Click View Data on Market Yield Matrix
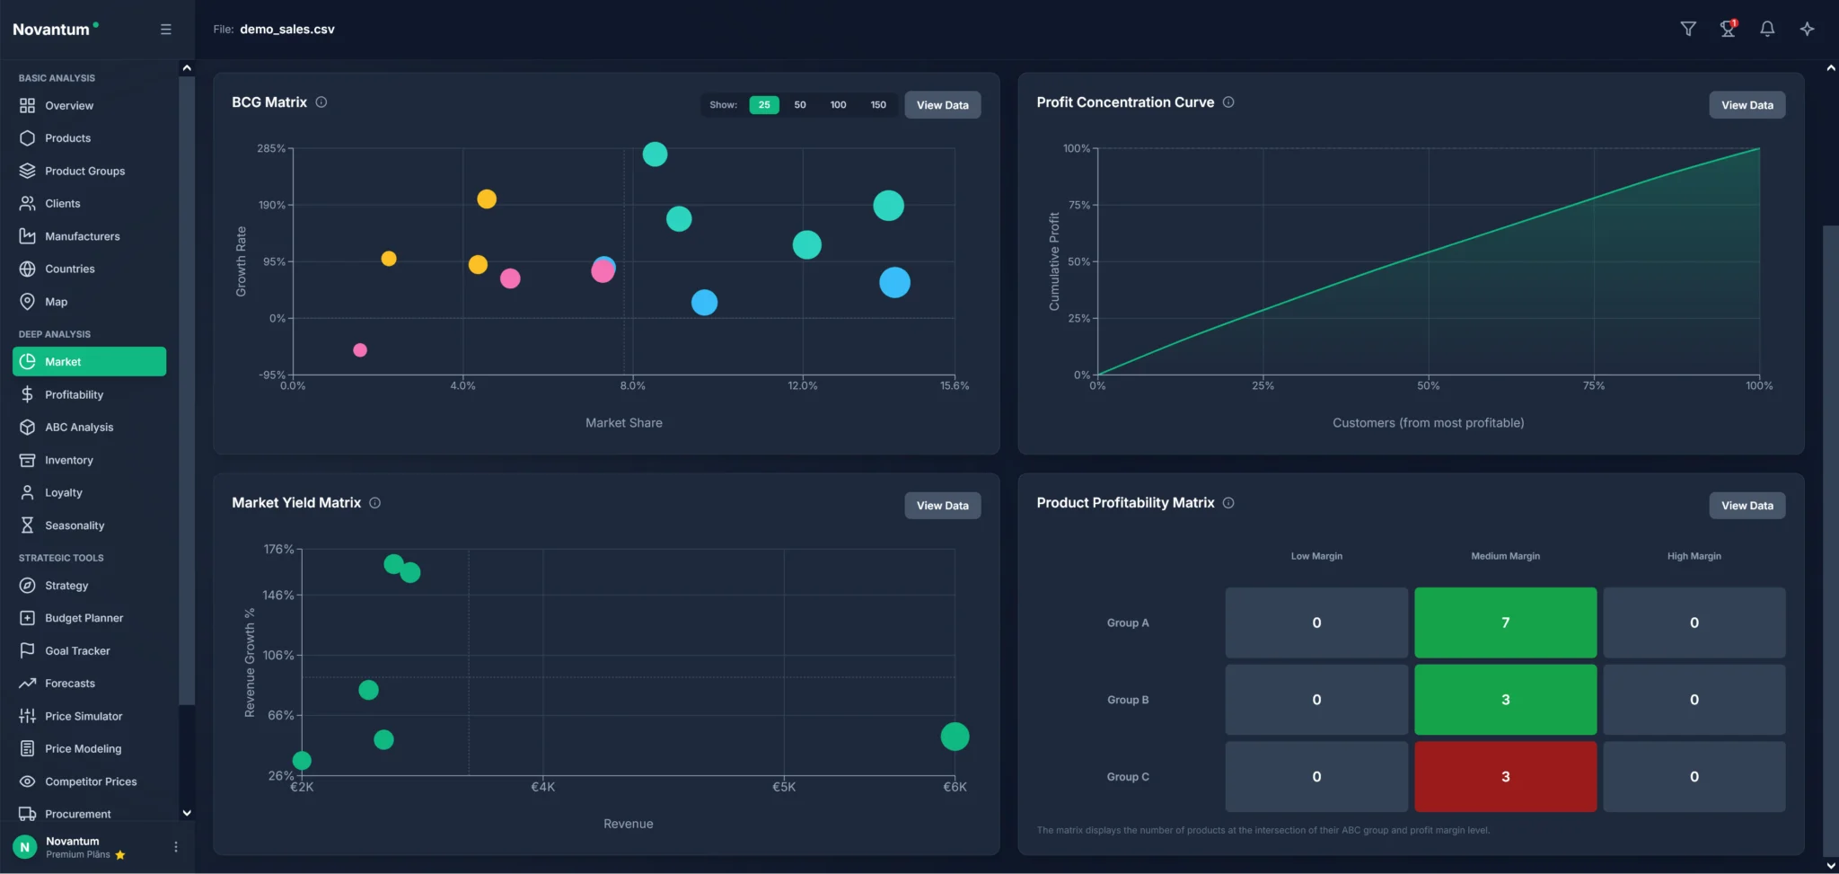 (x=942, y=506)
